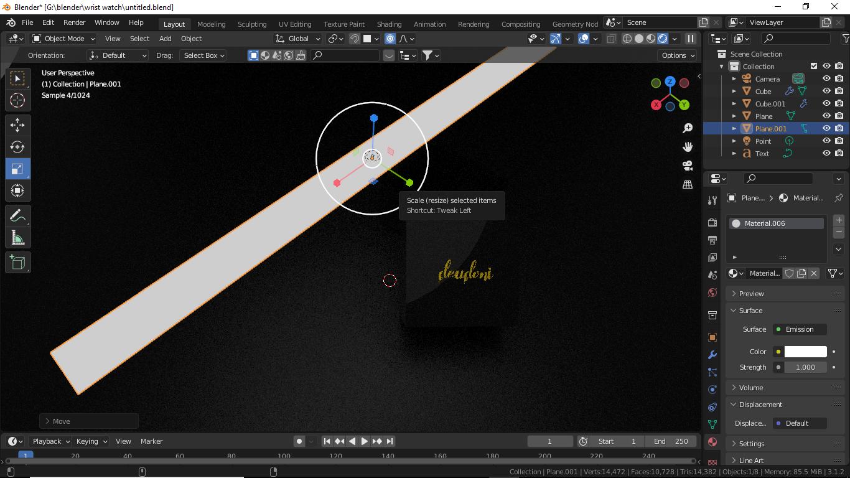Open the Options dropdown

point(678,55)
